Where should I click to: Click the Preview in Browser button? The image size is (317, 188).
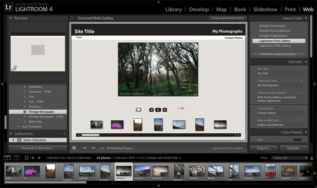coord(38,148)
